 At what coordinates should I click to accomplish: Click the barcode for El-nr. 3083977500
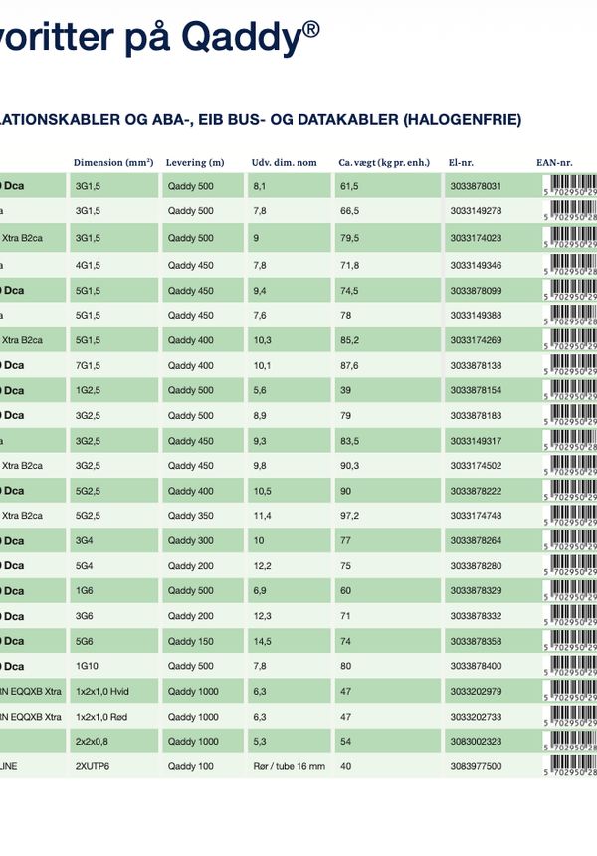click(x=570, y=766)
